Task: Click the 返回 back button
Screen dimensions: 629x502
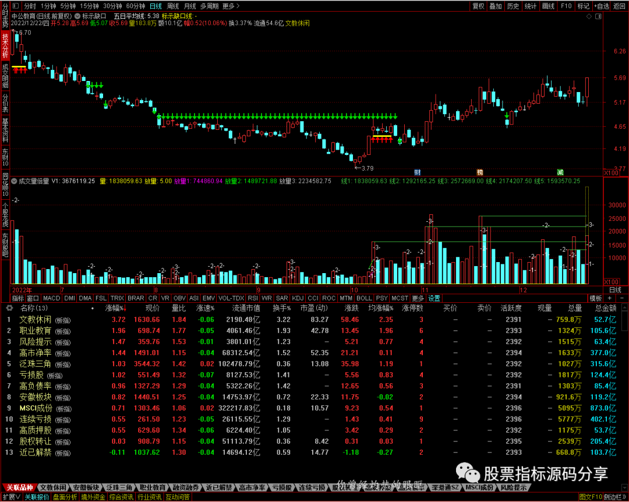Action: [x=619, y=6]
